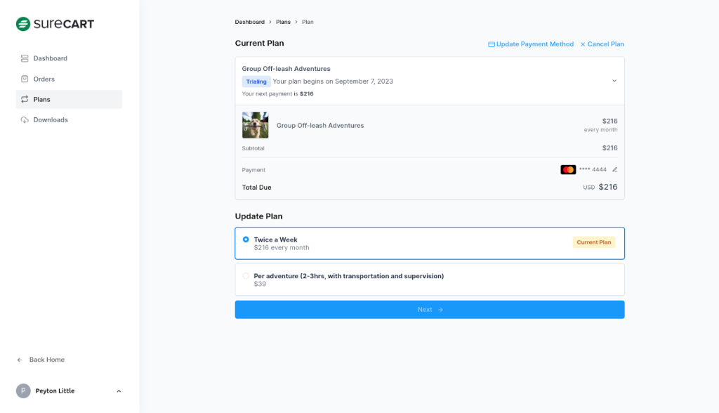
Task: Open the Peyton Little user menu caret
Action: pyautogui.click(x=119, y=391)
